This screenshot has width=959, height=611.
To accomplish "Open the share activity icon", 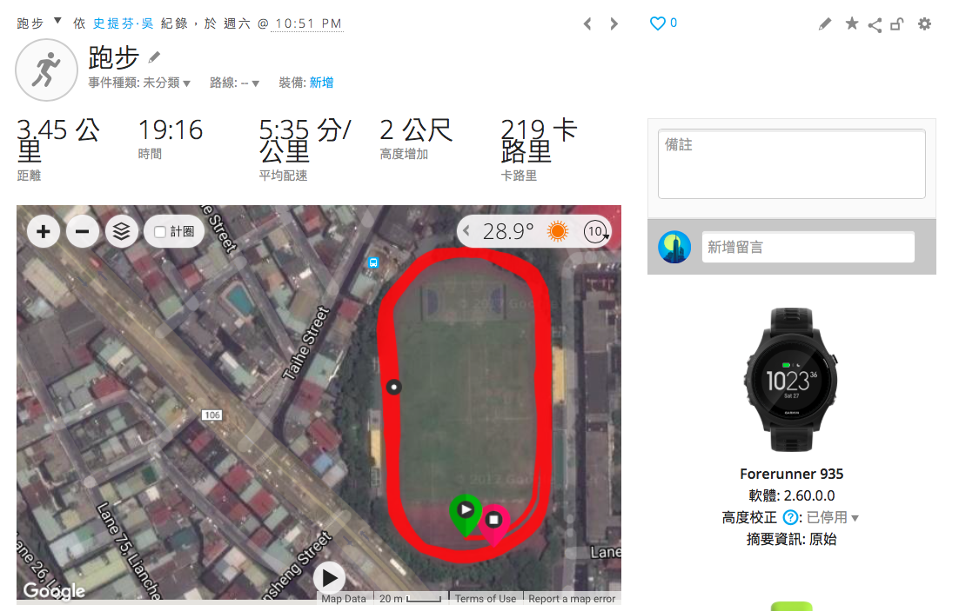I will 875,24.
